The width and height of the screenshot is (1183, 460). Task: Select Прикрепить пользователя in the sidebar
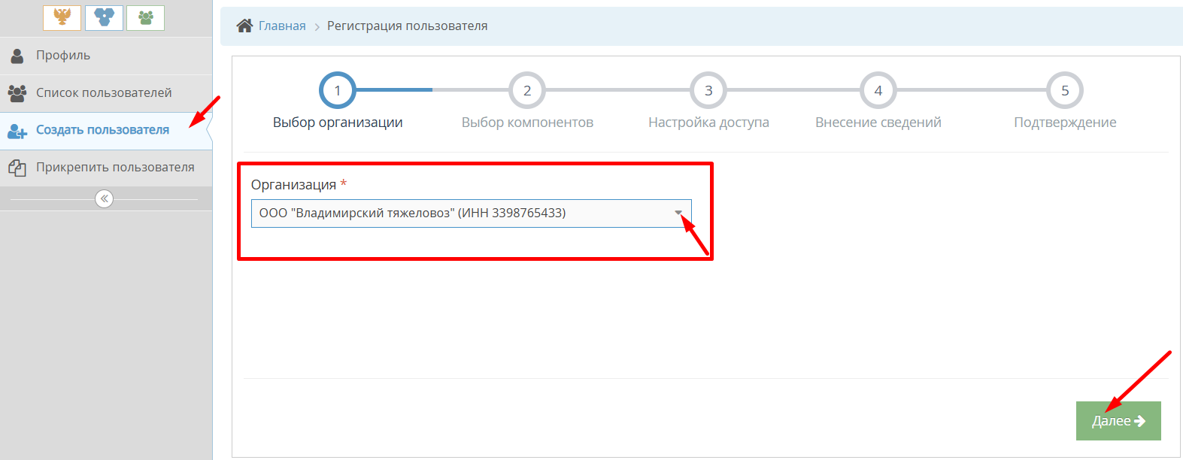click(x=115, y=168)
